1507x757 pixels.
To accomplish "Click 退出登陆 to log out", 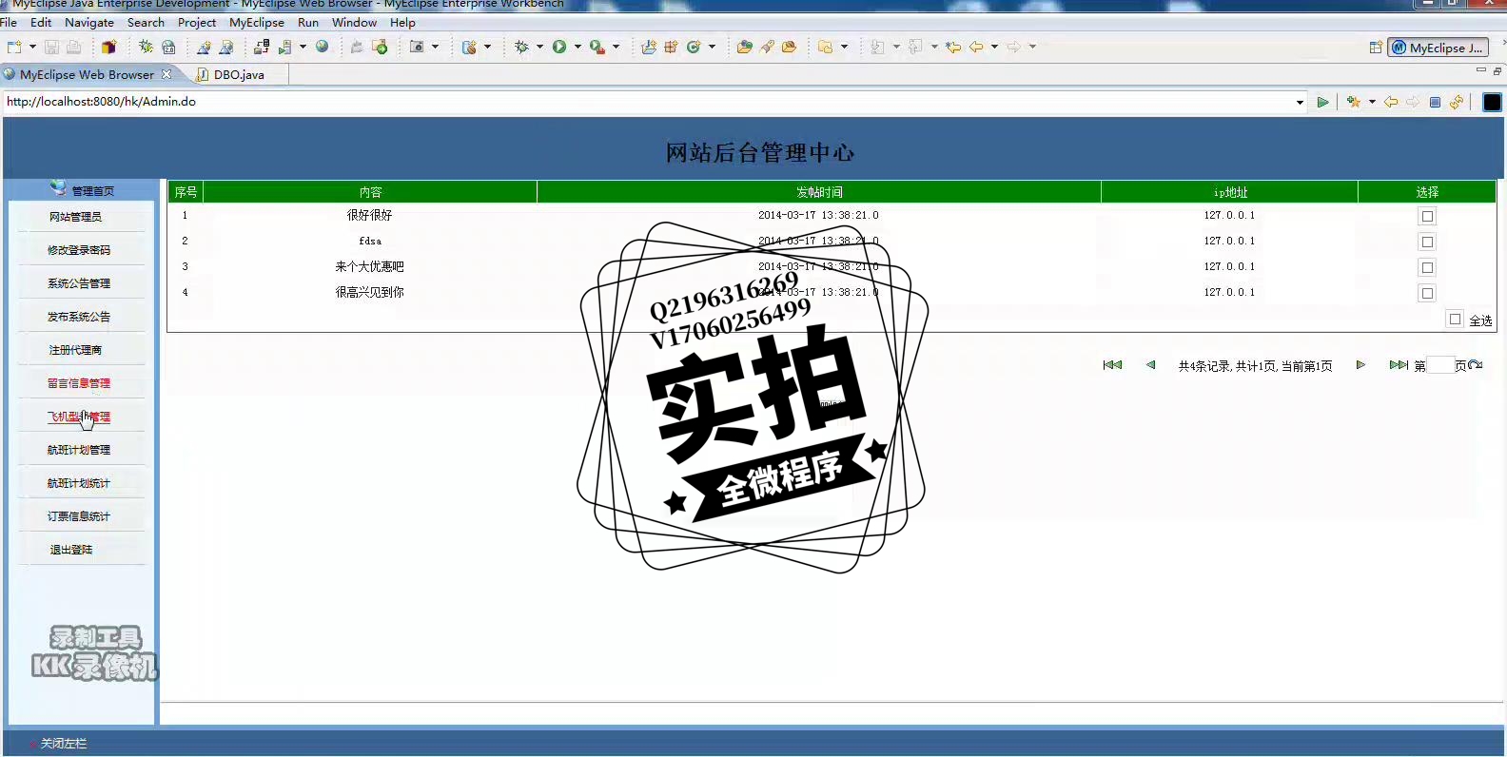I will pyautogui.click(x=71, y=550).
